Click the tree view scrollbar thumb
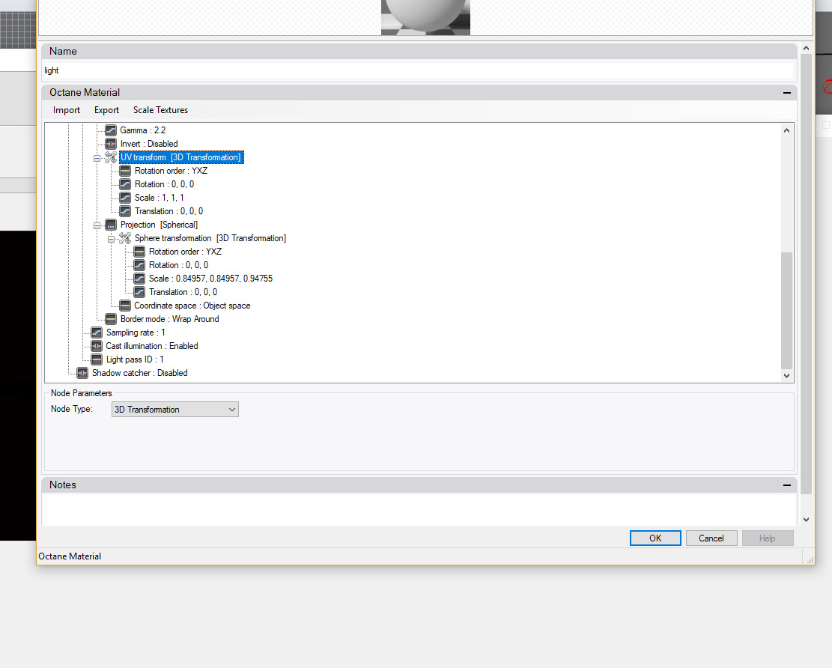832x668 pixels. [786, 310]
